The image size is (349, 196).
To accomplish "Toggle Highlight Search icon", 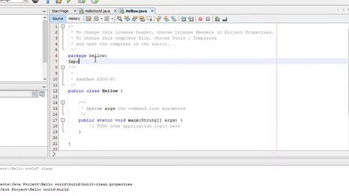I will click(142, 19).
